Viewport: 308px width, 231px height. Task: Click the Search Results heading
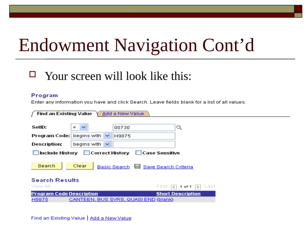55,180
